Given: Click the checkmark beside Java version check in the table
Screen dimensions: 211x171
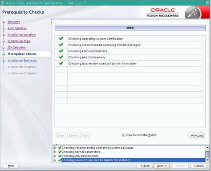Looking at the screenshot, I should pos(61,63).
